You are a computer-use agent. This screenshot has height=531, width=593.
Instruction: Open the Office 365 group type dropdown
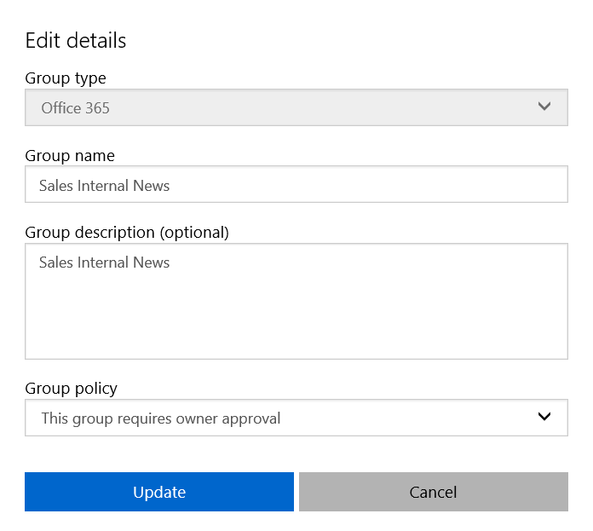(x=296, y=107)
